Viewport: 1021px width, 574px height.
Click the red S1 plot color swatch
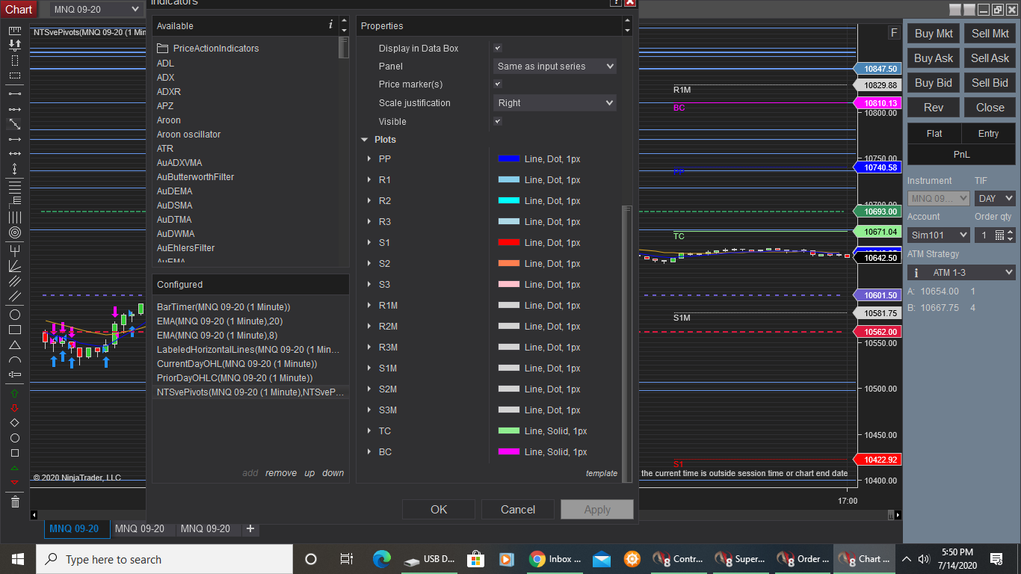pyautogui.click(x=509, y=243)
